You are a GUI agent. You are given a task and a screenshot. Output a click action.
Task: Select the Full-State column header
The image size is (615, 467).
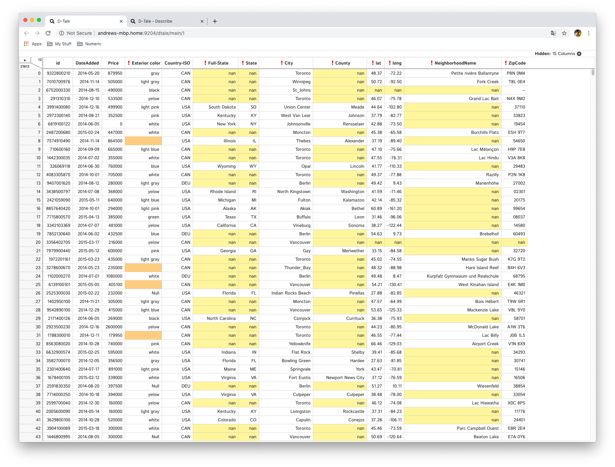216,63
